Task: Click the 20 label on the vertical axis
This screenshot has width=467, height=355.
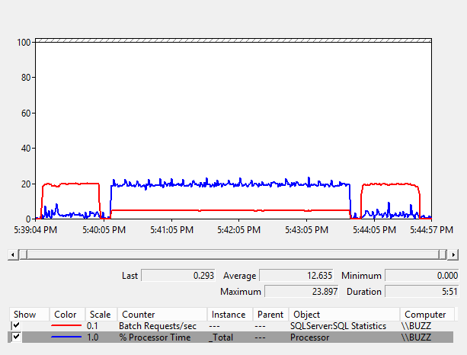Action: click(26, 184)
